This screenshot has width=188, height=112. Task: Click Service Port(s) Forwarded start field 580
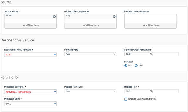tap(137, 54)
